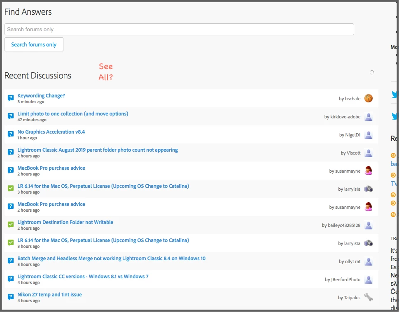Click the '47 minutes ago' timestamp
The image size is (399, 312).
tap(32, 120)
